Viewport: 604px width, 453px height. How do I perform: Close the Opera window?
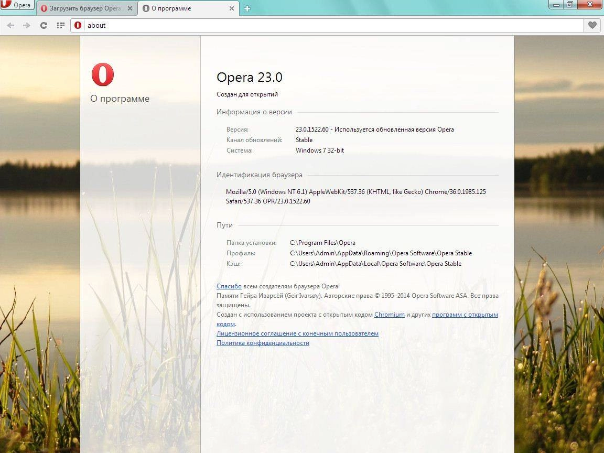590,5
